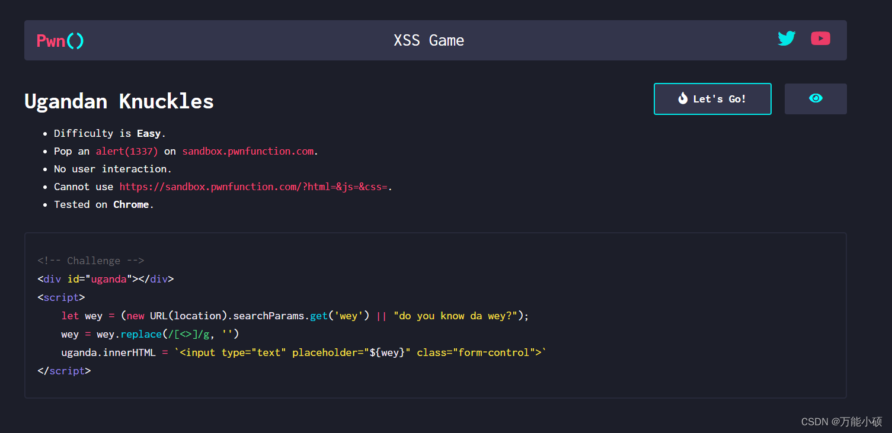Toggle solution visibility with the eye icon
This screenshot has height=433, width=892.
816,98
